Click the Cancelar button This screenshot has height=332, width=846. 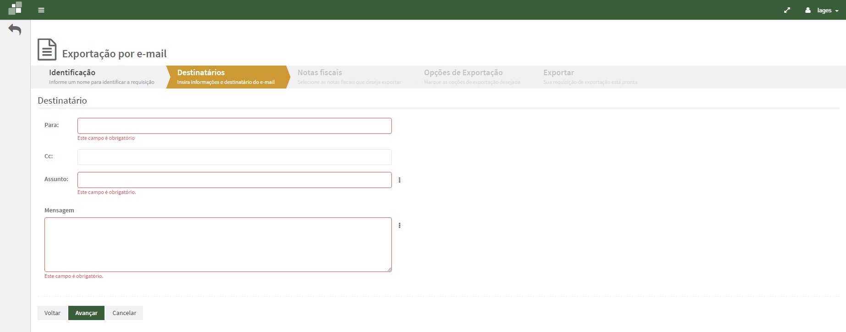coord(124,313)
